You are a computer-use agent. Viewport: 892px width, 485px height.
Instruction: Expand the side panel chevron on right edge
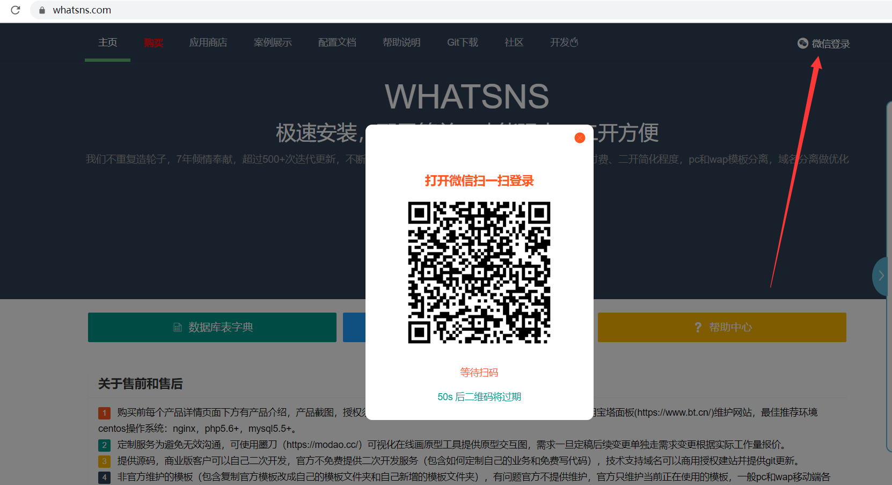tap(881, 276)
